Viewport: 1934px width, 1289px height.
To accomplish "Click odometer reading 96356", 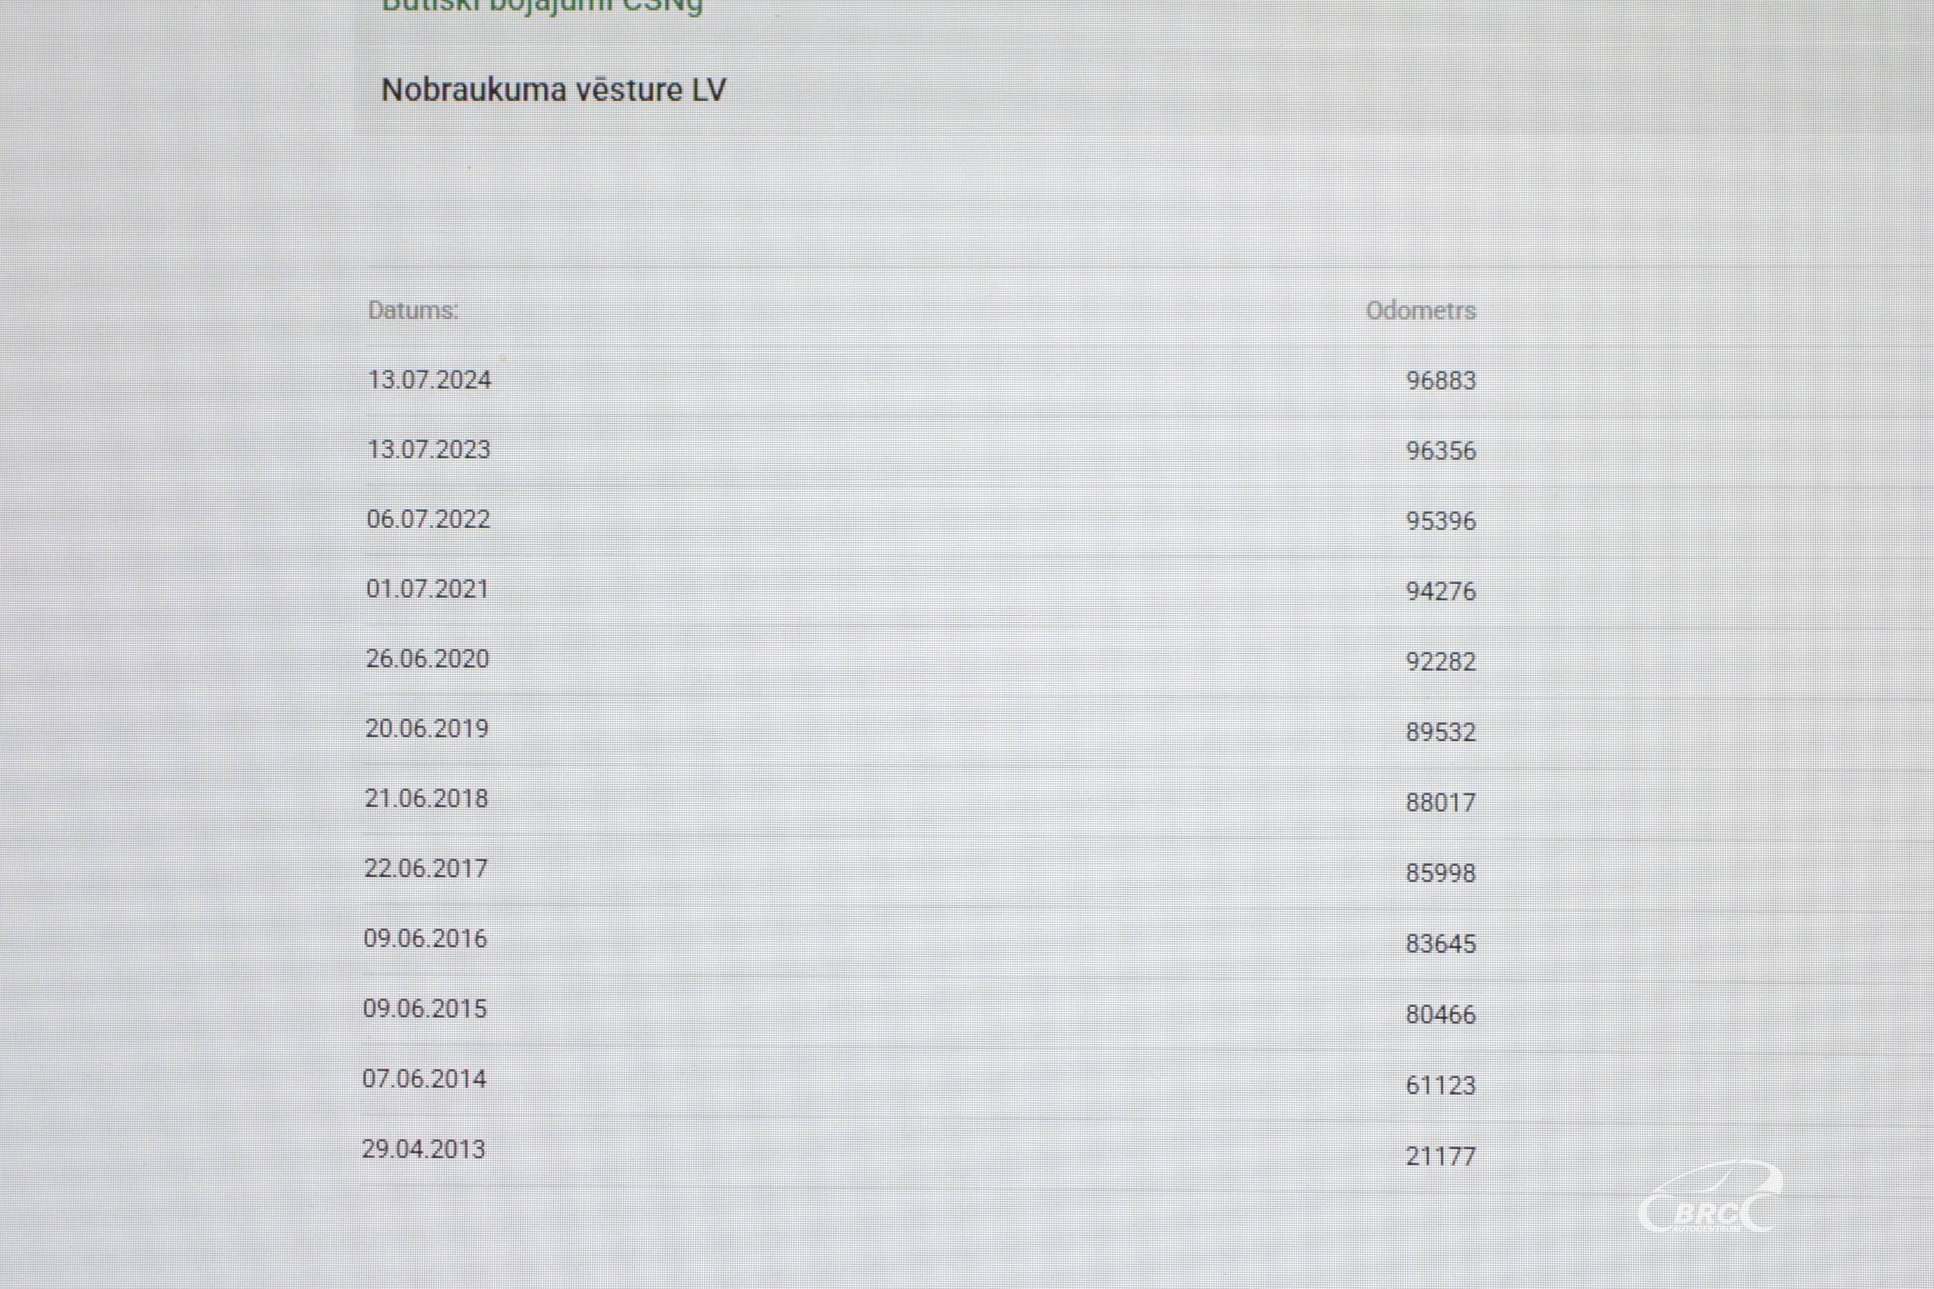I will tap(1441, 450).
